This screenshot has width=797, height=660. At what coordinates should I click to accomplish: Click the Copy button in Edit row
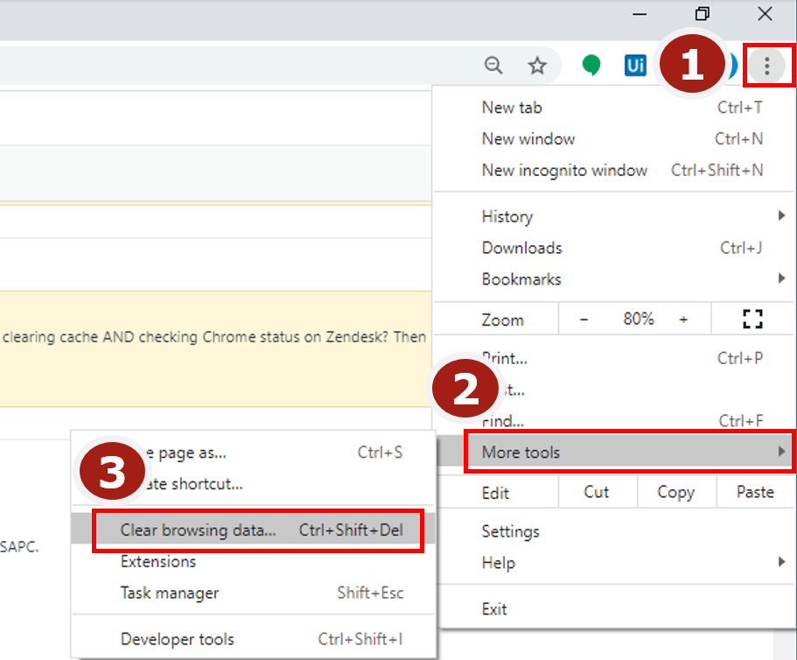[x=675, y=492]
